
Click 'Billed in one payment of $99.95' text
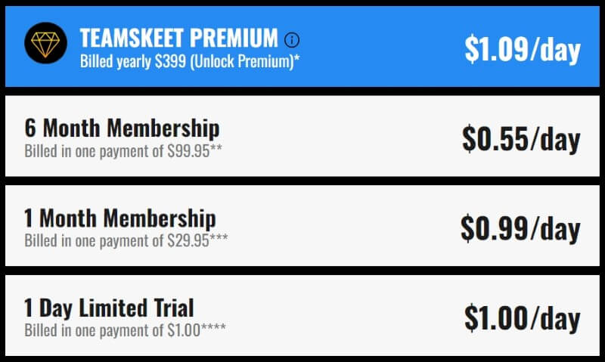[117, 151]
